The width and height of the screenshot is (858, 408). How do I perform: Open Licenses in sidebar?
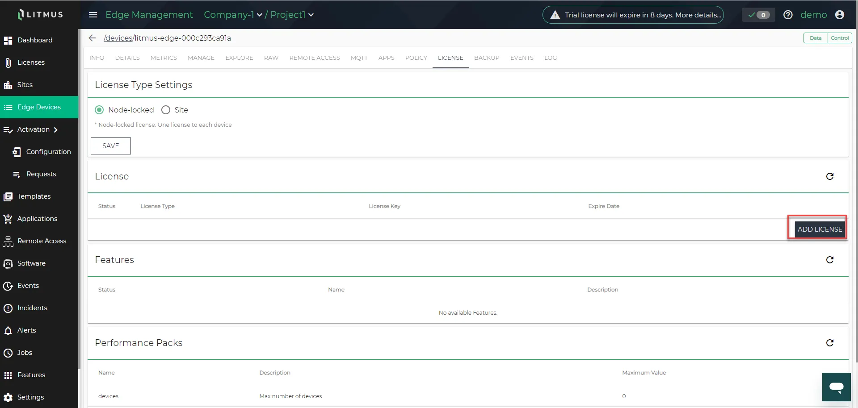pyautogui.click(x=39, y=62)
